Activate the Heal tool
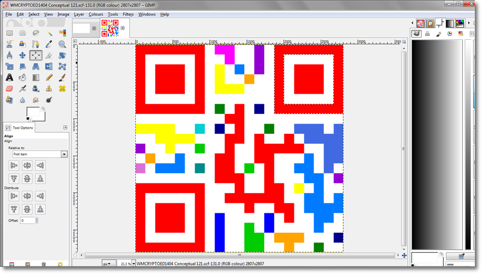The width and height of the screenshot is (482, 274). point(62,89)
